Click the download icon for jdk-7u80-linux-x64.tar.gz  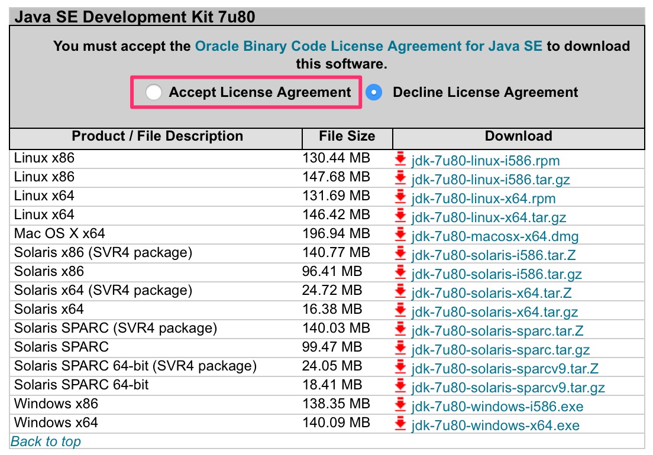pyautogui.click(x=400, y=216)
